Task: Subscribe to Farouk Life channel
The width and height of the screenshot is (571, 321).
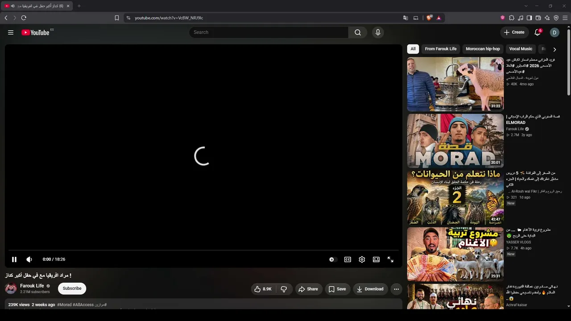Action: 72,288
